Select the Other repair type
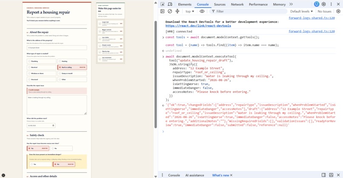Viewport: 343px width, 178px height. (72, 79)
